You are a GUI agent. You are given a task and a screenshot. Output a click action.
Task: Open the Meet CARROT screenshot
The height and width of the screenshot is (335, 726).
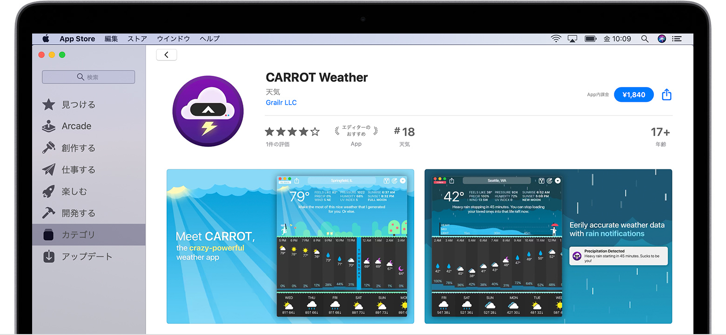point(290,246)
